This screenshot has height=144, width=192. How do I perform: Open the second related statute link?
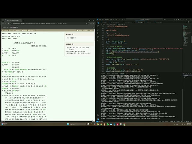(76, 51)
